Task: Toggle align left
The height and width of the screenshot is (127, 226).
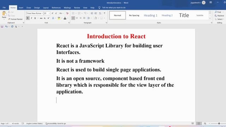Action: pos(73,18)
